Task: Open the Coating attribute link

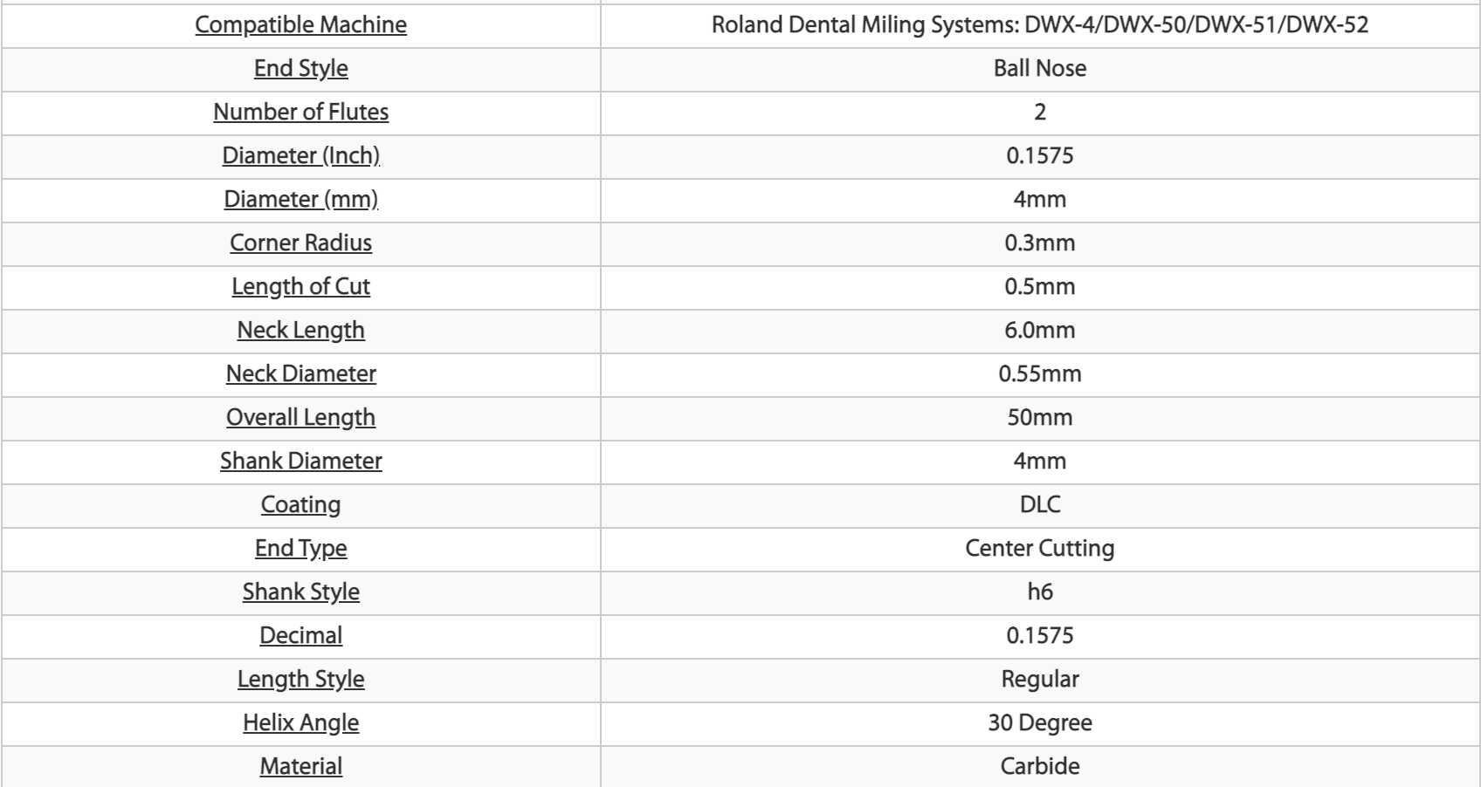Action: [300, 504]
